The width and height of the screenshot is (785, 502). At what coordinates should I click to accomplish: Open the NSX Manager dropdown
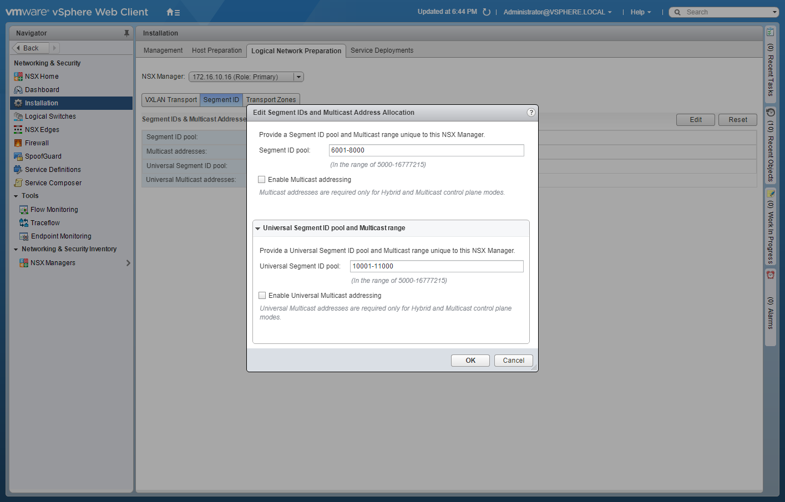(298, 77)
